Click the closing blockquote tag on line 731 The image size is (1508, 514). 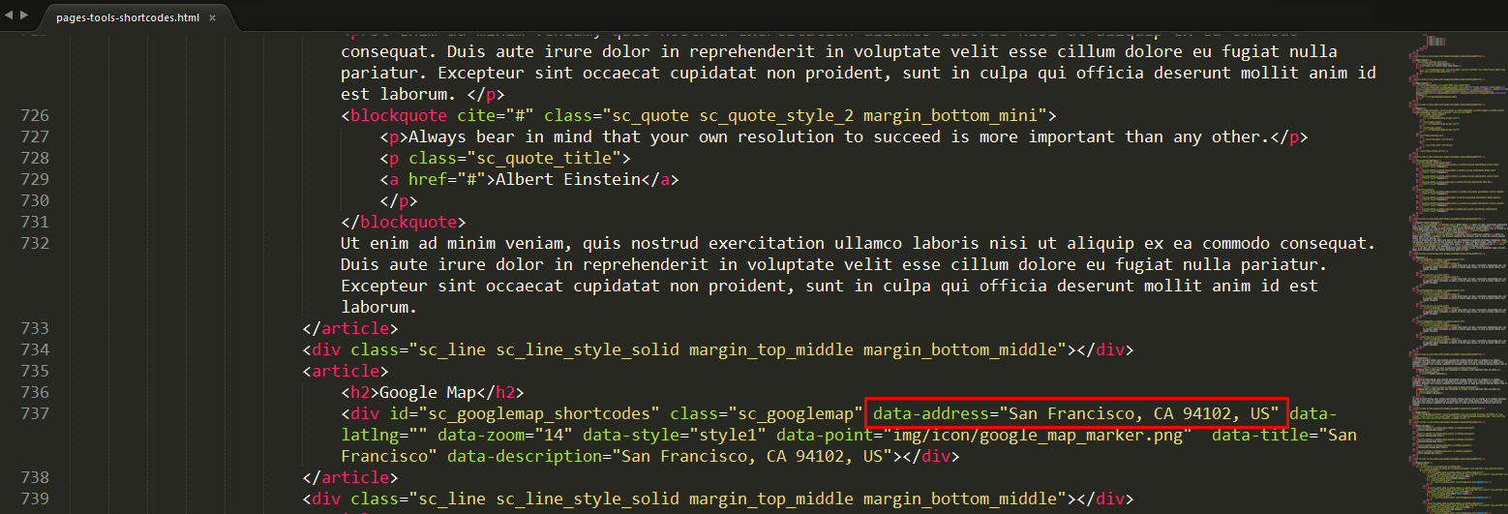(x=403, y=223)
